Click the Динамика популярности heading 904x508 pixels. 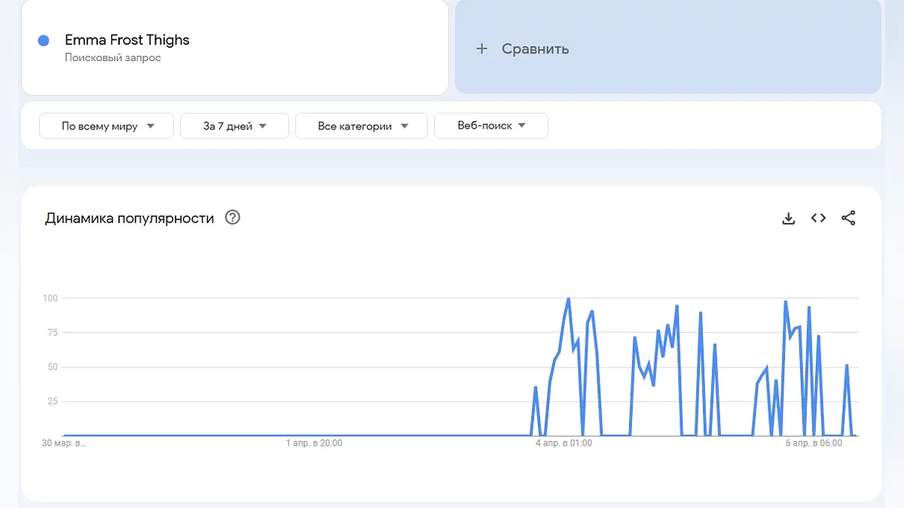130,218
